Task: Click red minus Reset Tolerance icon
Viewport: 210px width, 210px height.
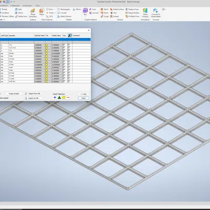Action: pyautogui.click(x=68, y=98)
